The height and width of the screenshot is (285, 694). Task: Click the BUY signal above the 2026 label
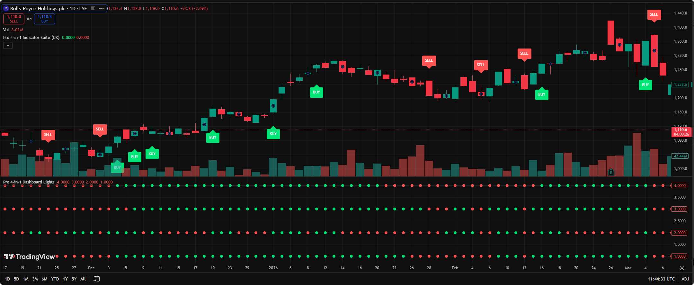pyautogui.click(x=273, y=133)
